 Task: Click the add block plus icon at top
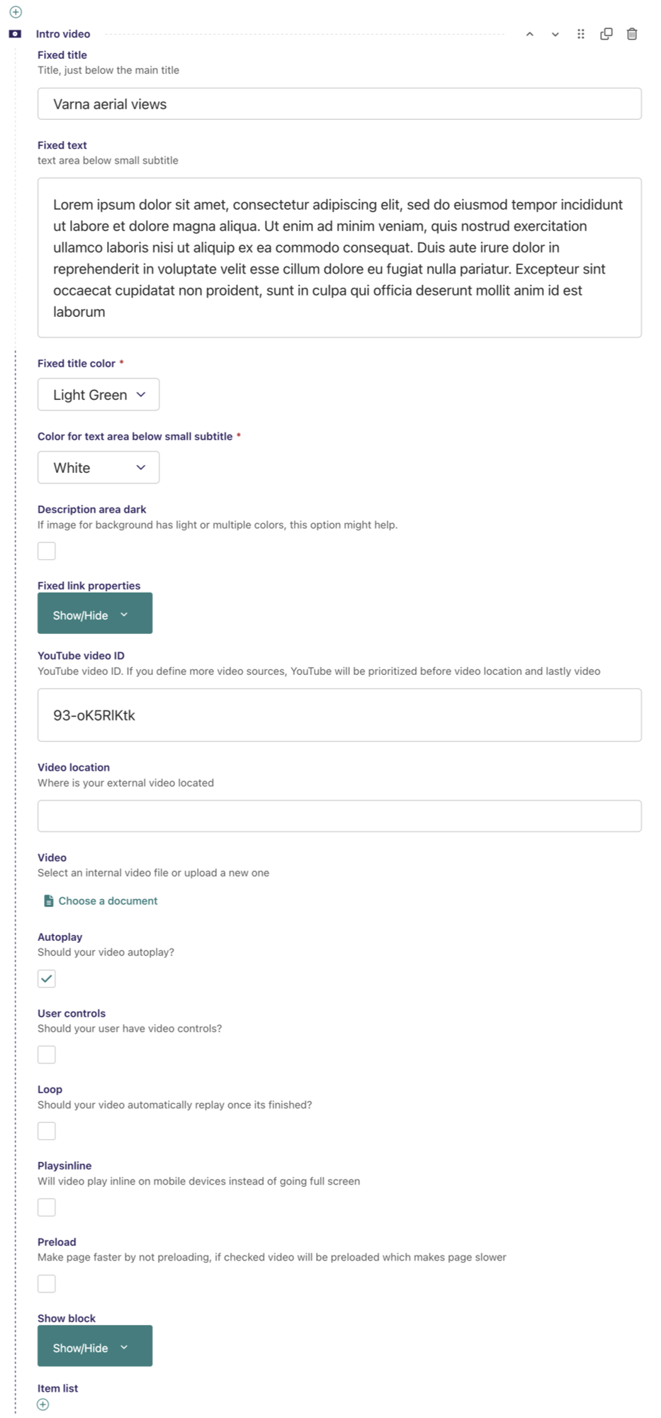click(x=16, y=12)
